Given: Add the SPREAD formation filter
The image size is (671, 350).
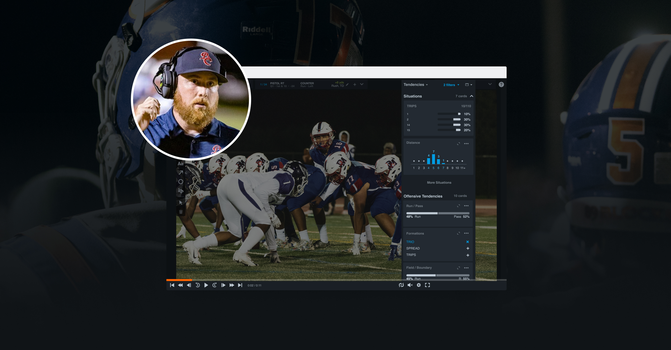Looking at the screenshot, I should (x=467, y=248).
